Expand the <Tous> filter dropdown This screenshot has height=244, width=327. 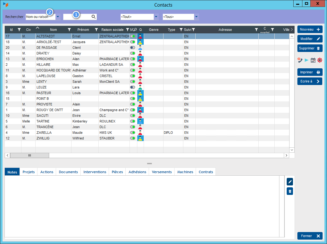(x=196, y=17)
